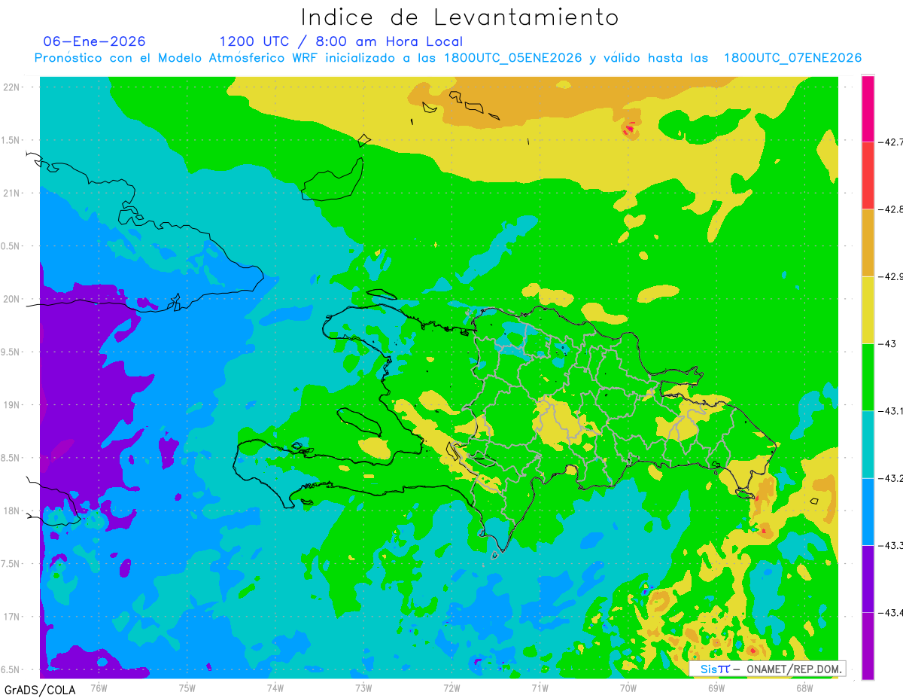
Task: Click the '74W' longitude label
Action: coord(275,687)
